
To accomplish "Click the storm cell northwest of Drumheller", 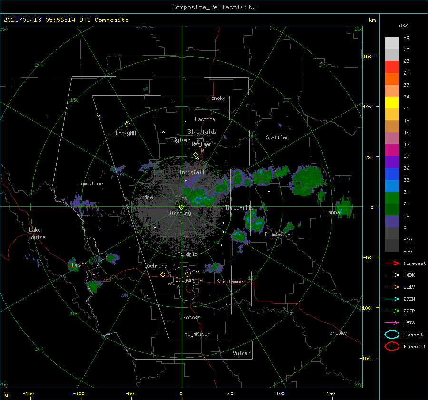I will click(255, 221).
